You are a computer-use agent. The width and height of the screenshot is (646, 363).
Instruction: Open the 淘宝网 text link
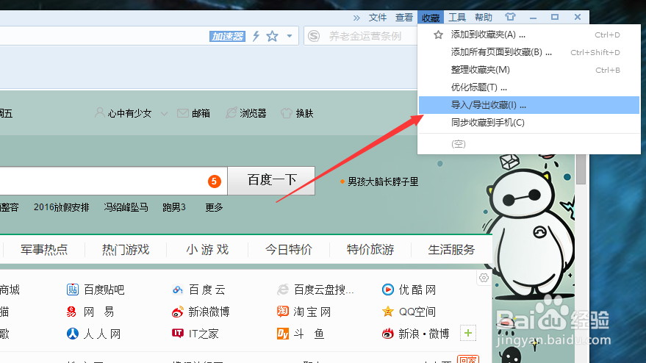tap(312, 312)
